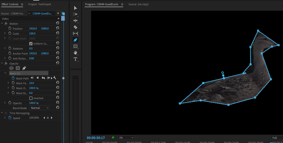Create 4-point polygon mask under Opacity
283x143 pixels.
18,68
